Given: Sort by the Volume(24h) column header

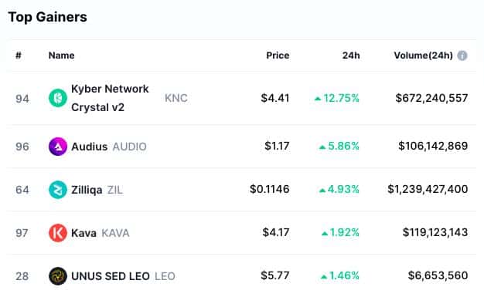Looking at the screenshot, I should click(423, 56).
